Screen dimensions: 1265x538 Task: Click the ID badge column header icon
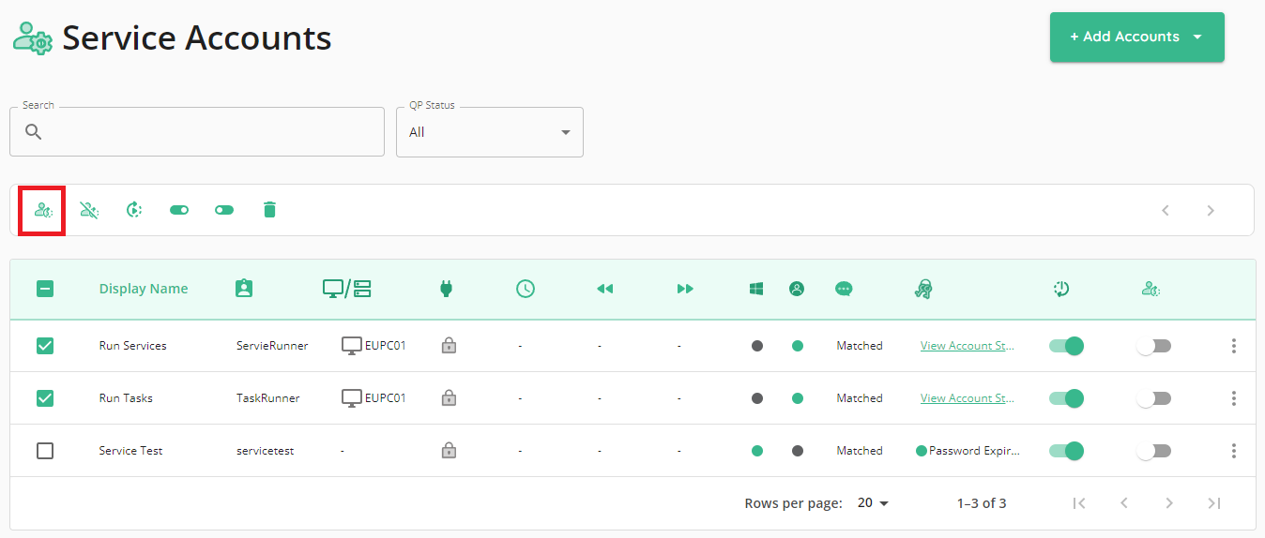244,289
